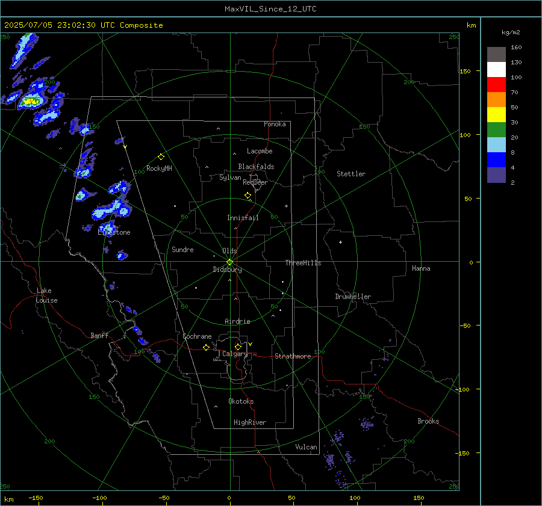
Task: Click the yellow diamond marker beside RockyMH
Action: tap(161, 157)
